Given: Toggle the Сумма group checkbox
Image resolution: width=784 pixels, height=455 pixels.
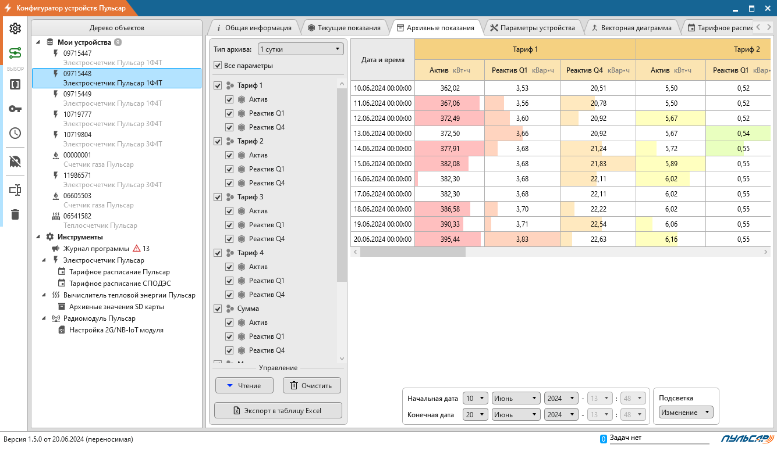Looking at the screenshot, I should [218, 309].
